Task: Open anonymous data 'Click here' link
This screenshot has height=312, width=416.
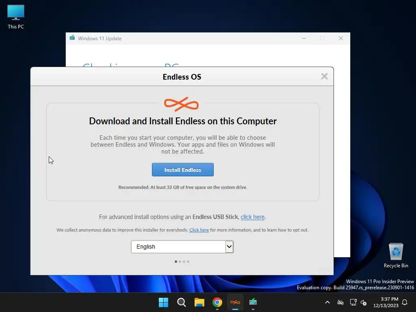Action: pyautogui.click(x=199, y=230)
